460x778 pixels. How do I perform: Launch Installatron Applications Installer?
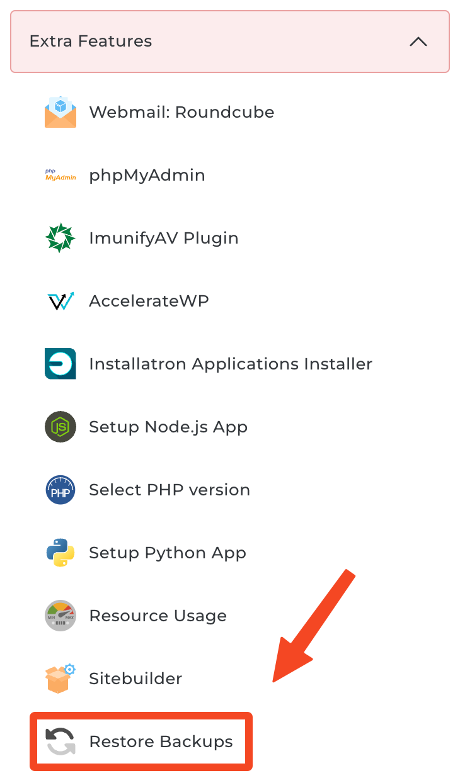[x=231, y=364]
